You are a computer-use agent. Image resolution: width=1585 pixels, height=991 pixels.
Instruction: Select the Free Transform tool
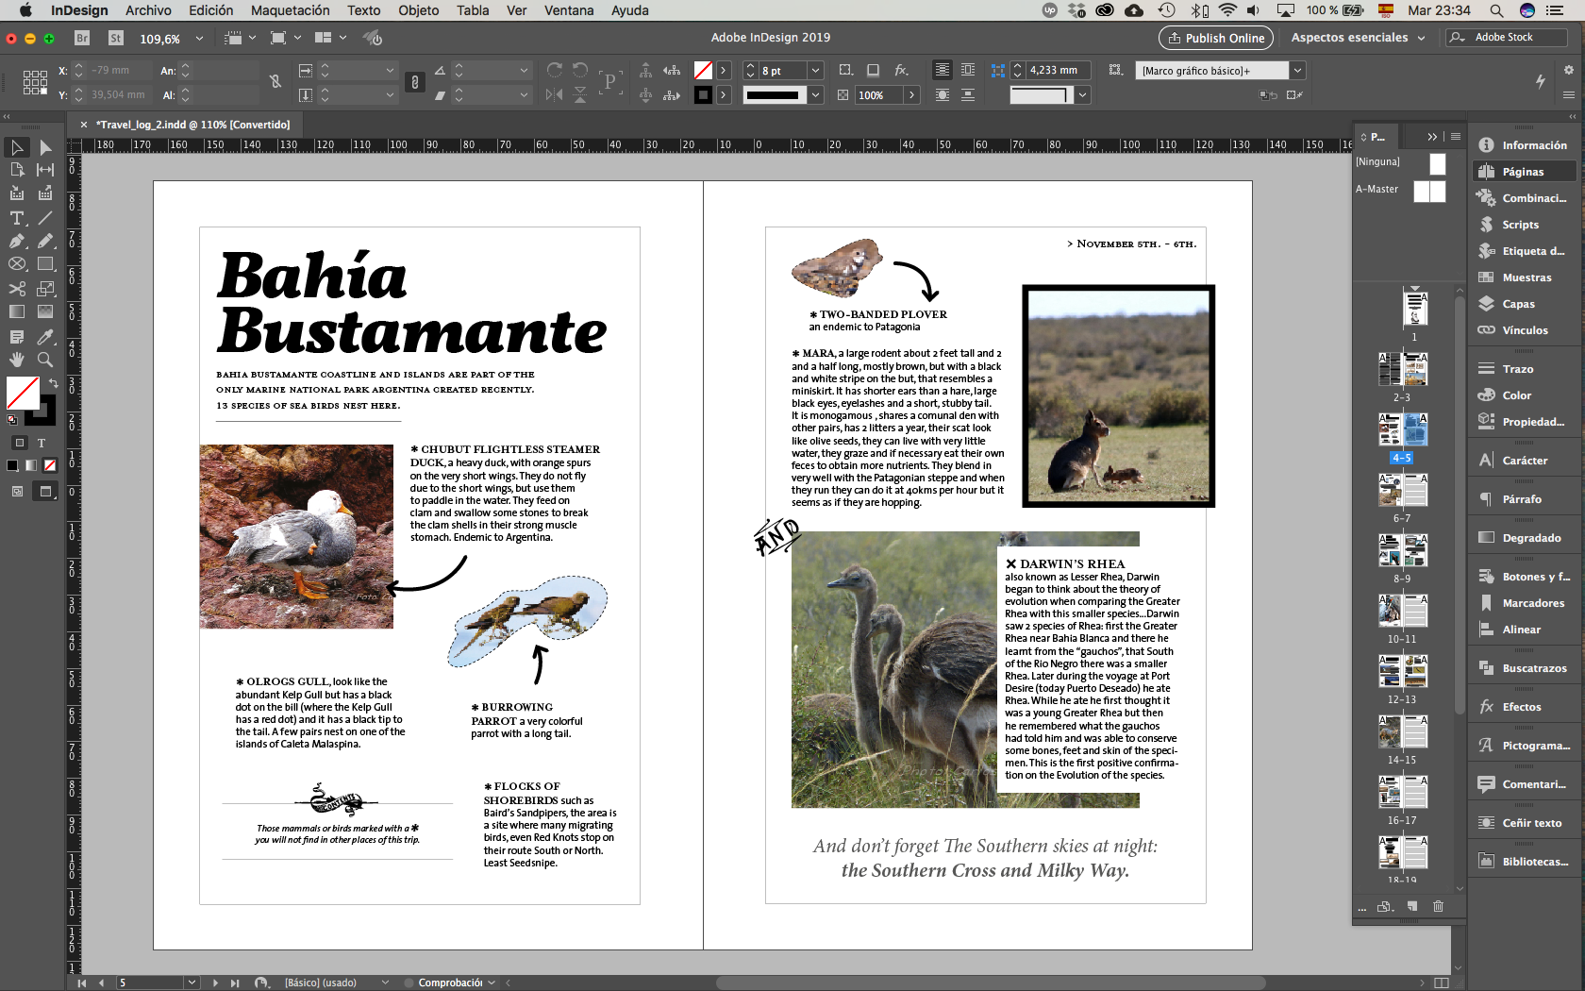45,289
